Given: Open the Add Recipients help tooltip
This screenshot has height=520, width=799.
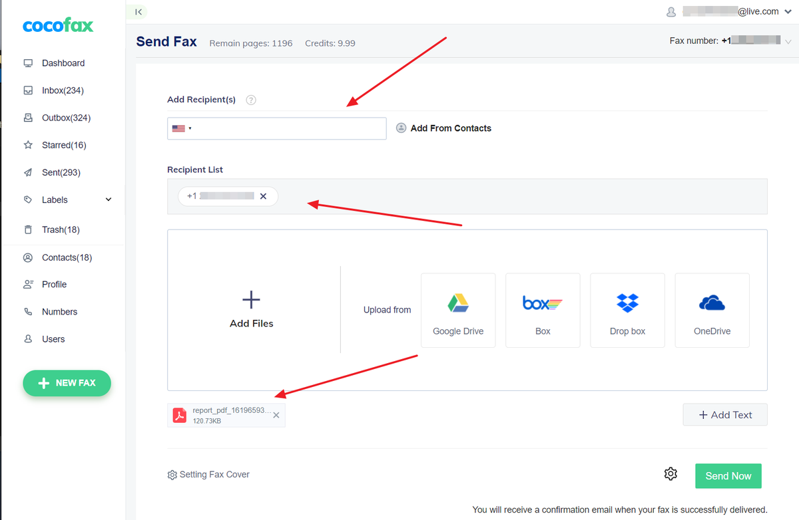Looking at the screenshot, I should coord(250,100).
